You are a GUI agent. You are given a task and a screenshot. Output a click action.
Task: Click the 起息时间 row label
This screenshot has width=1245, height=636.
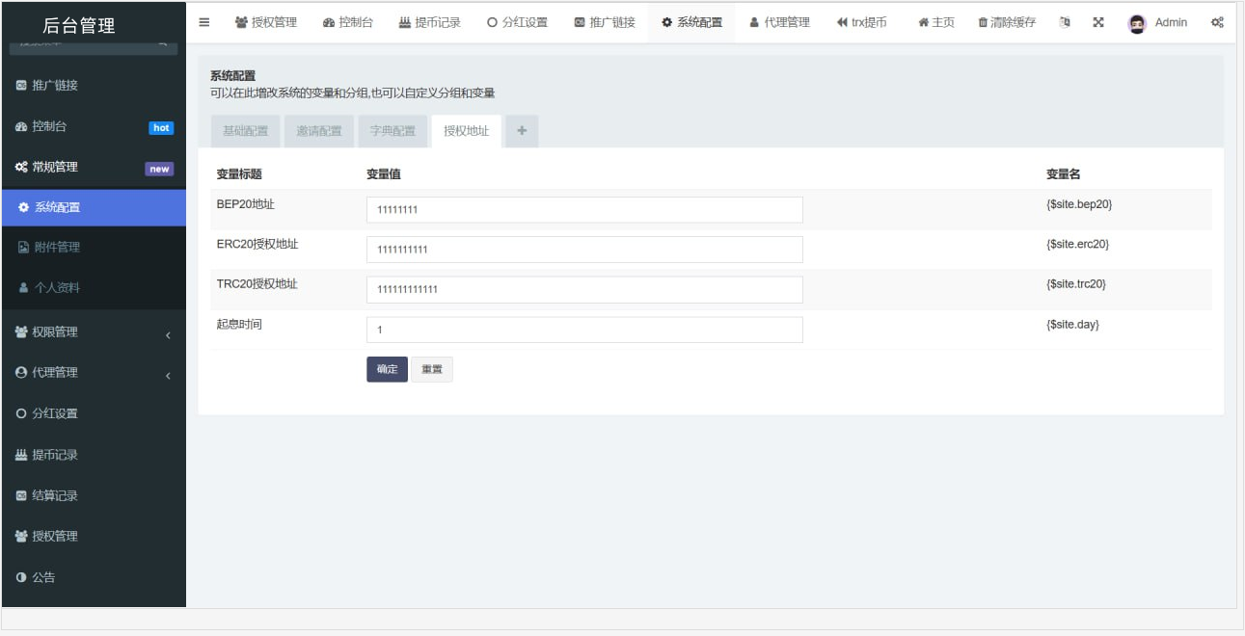239,325
